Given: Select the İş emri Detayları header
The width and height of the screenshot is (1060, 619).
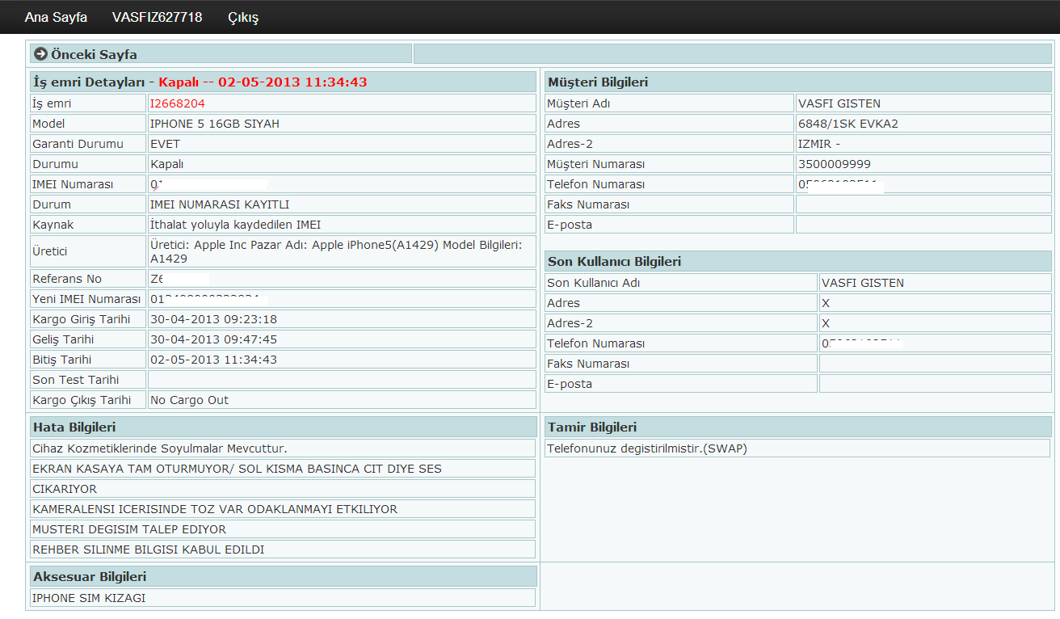Looking at the screenshot, I should coord(283,82).
